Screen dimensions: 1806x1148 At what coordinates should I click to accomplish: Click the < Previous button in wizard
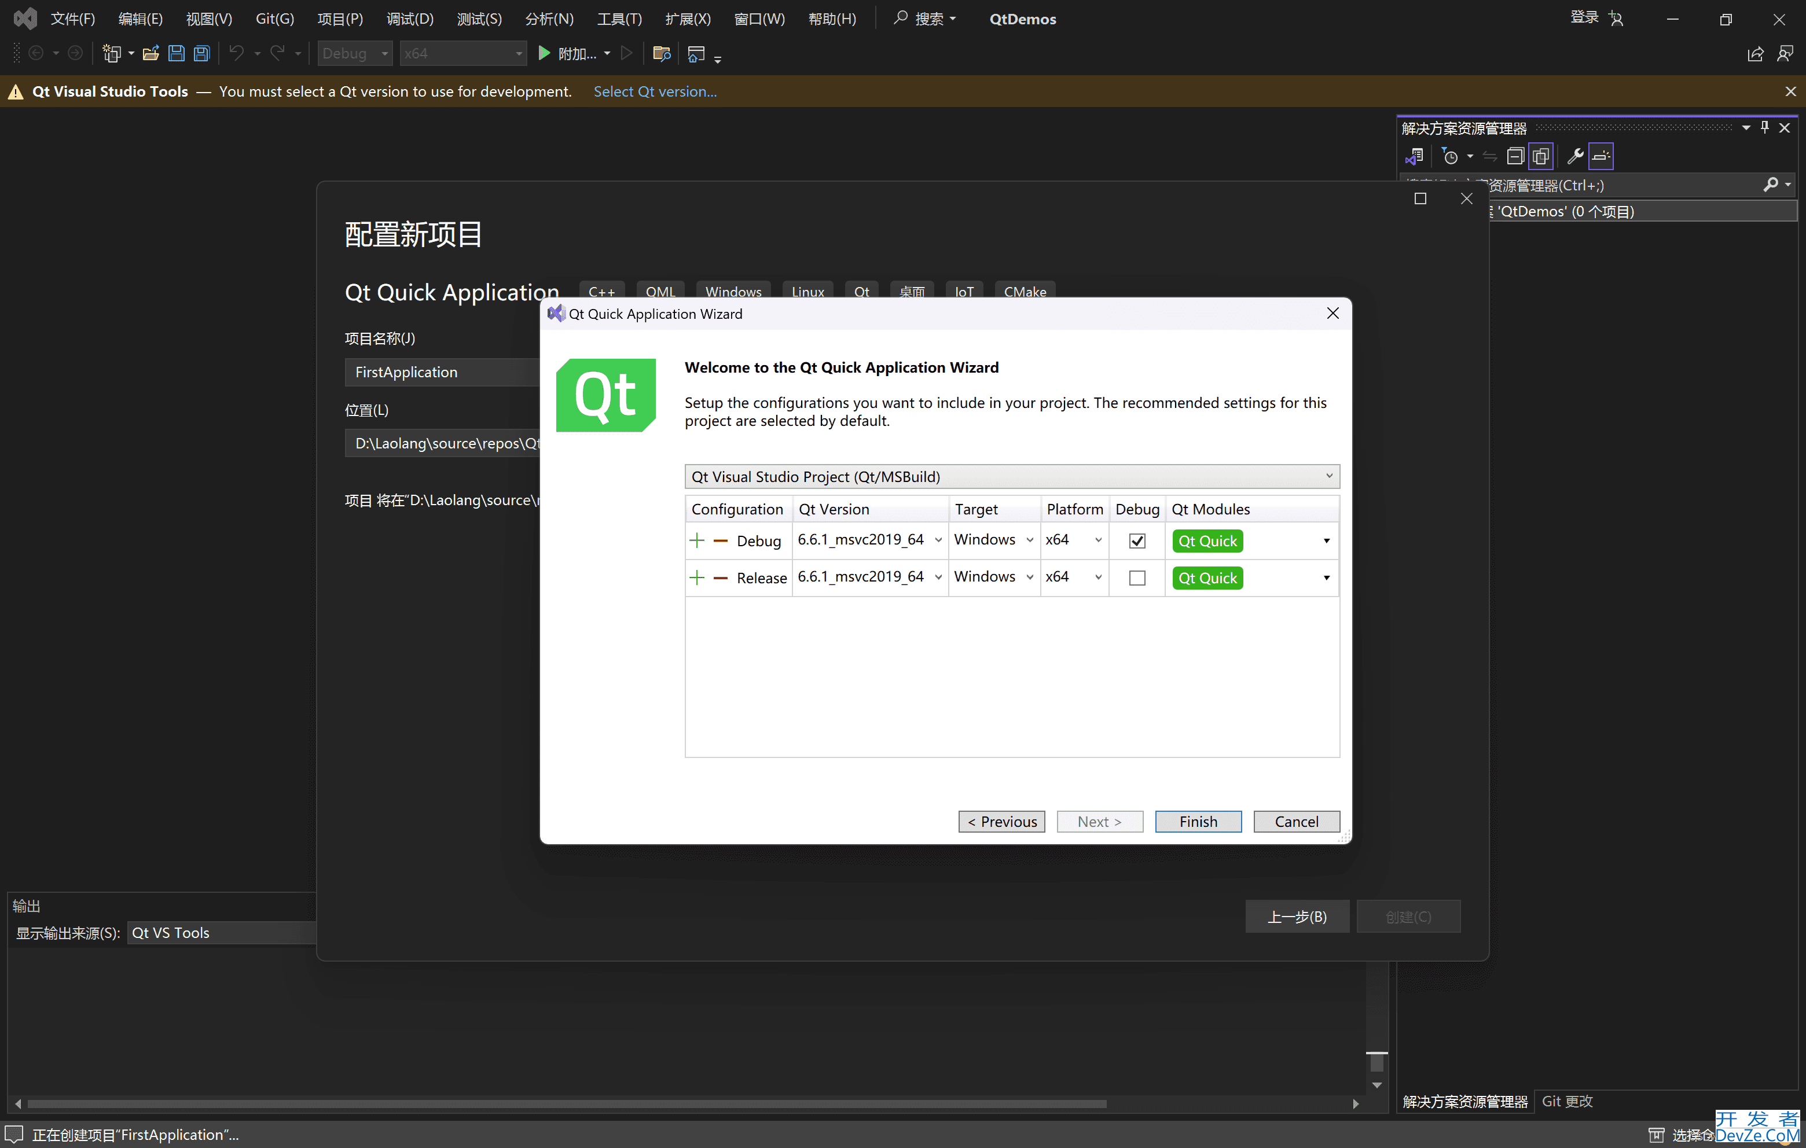tap(1001, 821)
